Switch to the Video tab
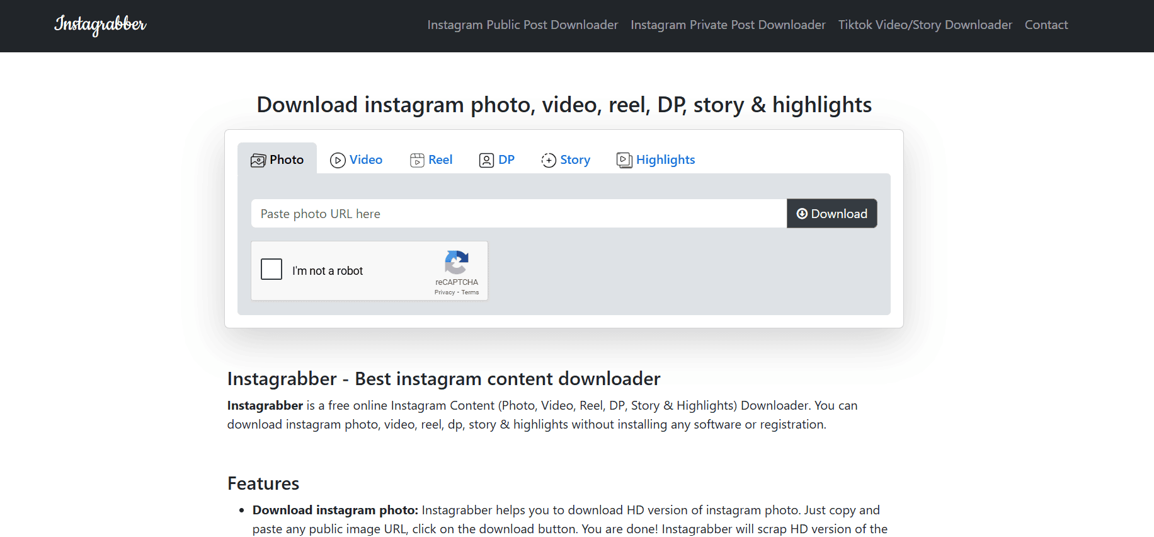 click(x=365, y=160)
